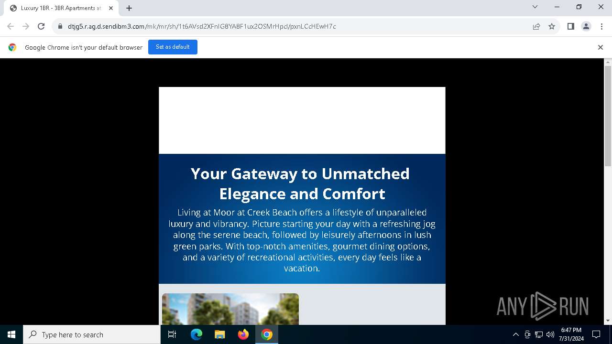Open network status tray icon
Image resolution: width=612 pixels, height=344 pixels.
539,334
